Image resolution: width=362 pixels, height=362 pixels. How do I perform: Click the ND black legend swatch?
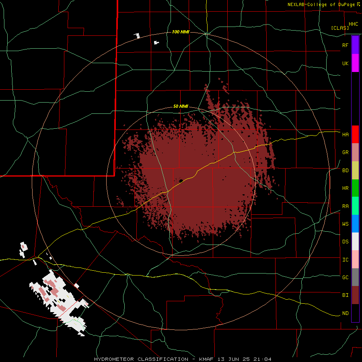click(x=355, y=313)
